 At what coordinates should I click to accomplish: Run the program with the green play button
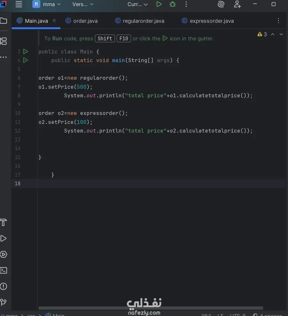pyautogui.click(x=159, y=4)
